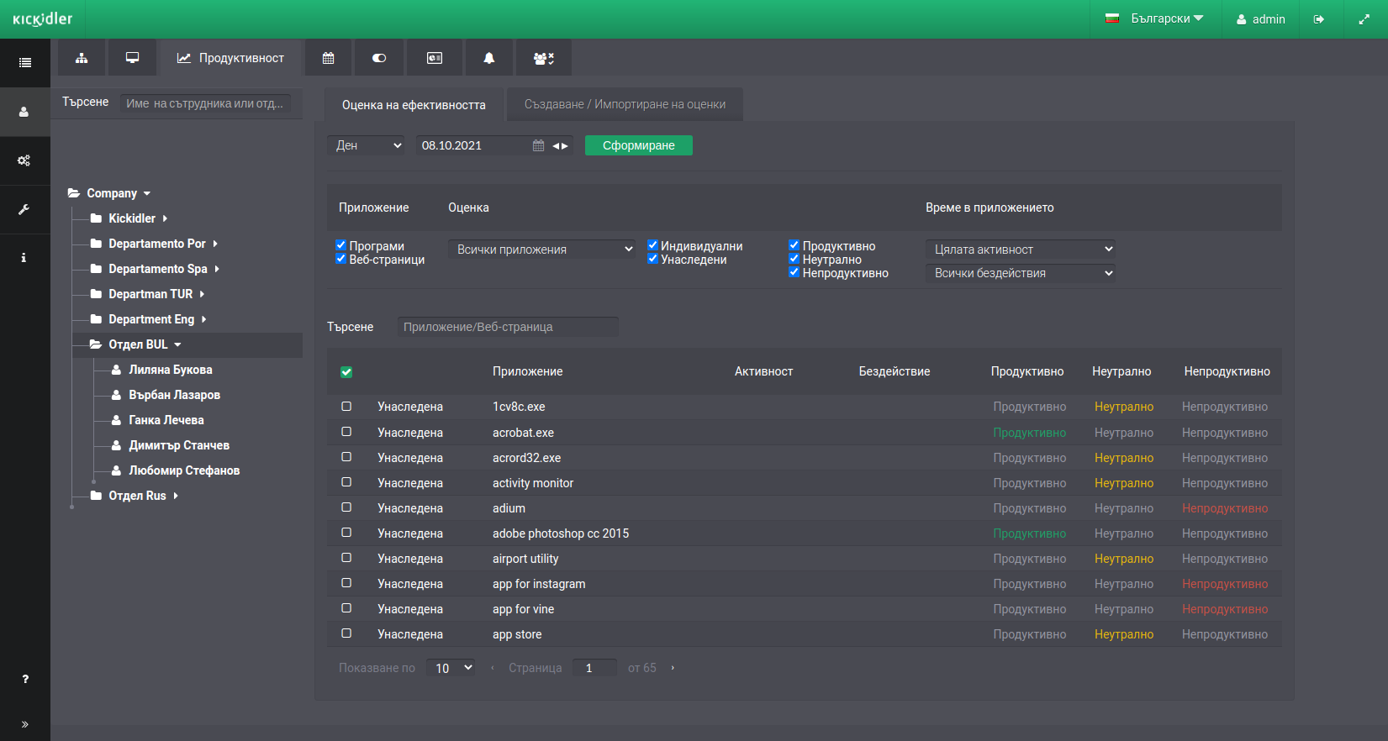Mark app store as Непродуктивно
Screen dimensions: 1388x741
click(x=1224, y=634)
